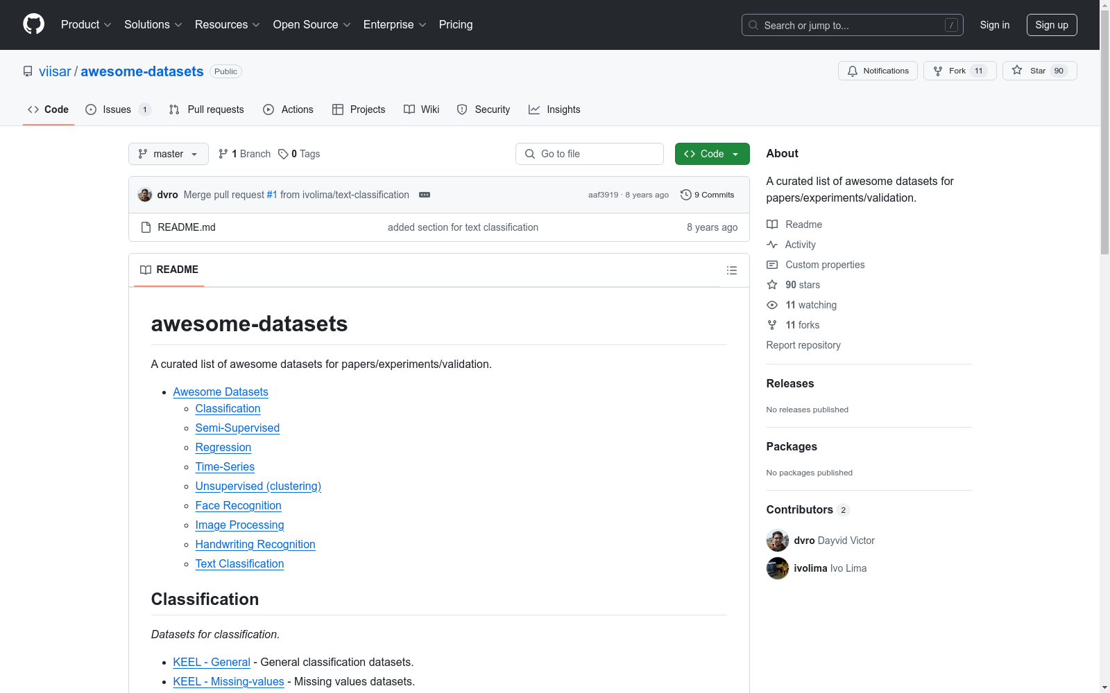Click the eye icon beside 11 watching

point(772,305)
